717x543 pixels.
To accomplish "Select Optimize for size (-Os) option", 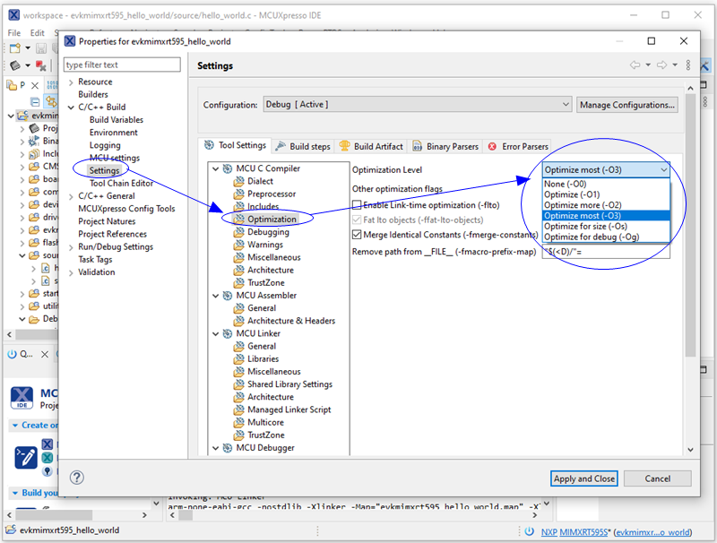I will tap(606, 226).
